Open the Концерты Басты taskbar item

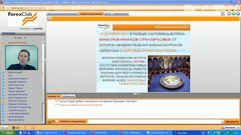click(76, 133)
